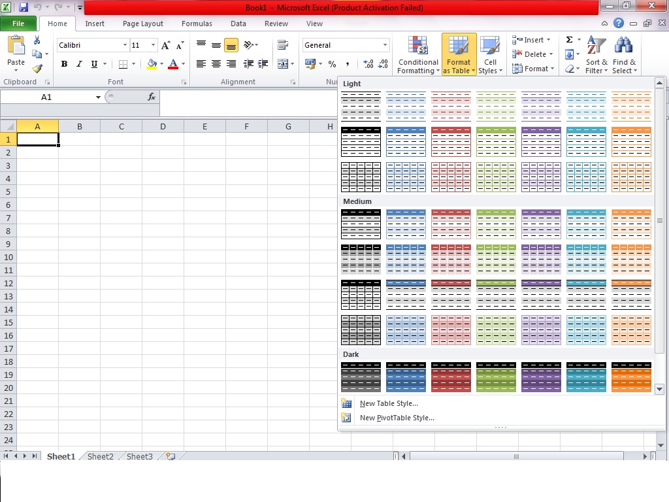Switch to the Page Layout tab

143,24
